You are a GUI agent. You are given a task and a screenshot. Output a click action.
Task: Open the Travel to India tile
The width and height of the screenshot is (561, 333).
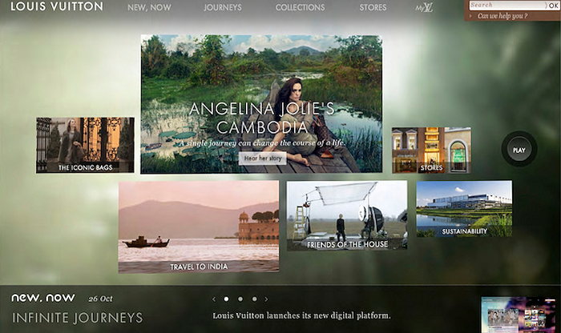click(x=199, y=227)
